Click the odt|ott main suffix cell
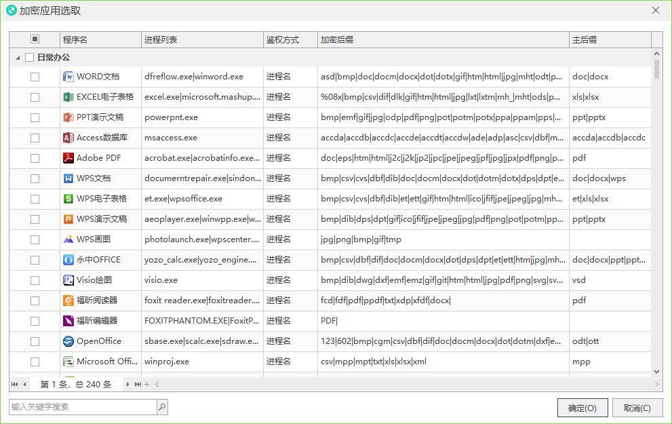This screenshot has width=672, height=424. coord(610,341)
